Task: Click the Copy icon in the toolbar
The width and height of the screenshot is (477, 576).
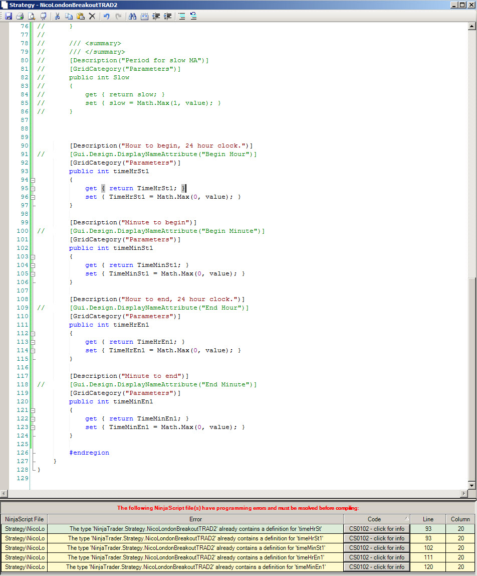Action: point(69,16)
